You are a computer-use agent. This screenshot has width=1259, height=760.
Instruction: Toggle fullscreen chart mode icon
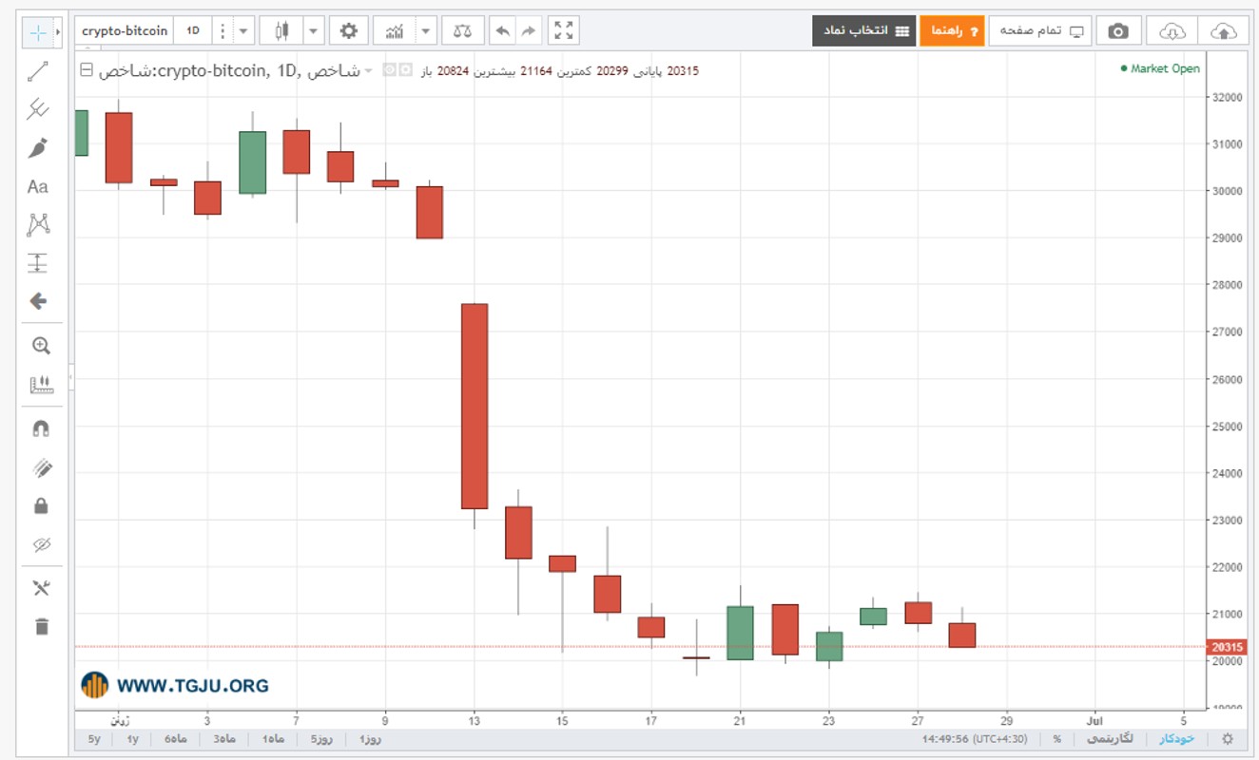(564, 31)
